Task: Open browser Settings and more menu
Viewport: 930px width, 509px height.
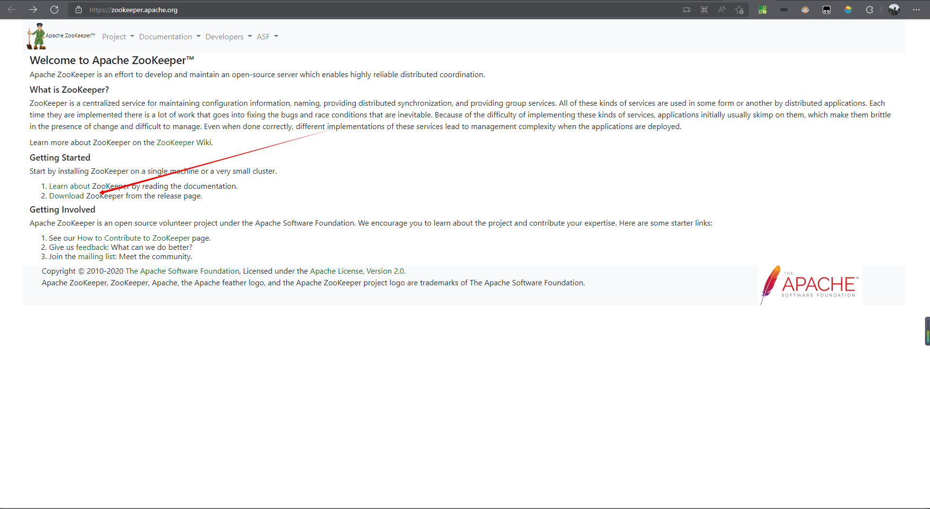Action: click(916, 10)
